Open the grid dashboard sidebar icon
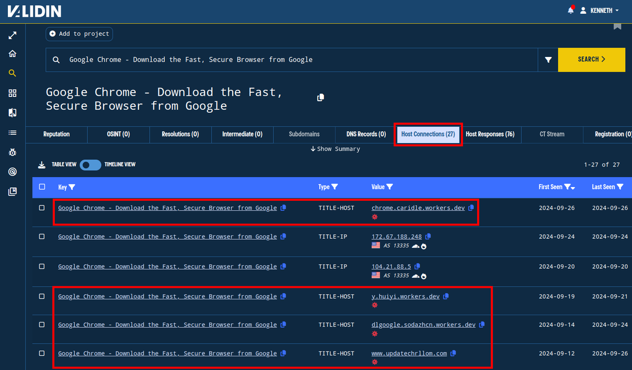632x370 pixels. pos(13,93)
